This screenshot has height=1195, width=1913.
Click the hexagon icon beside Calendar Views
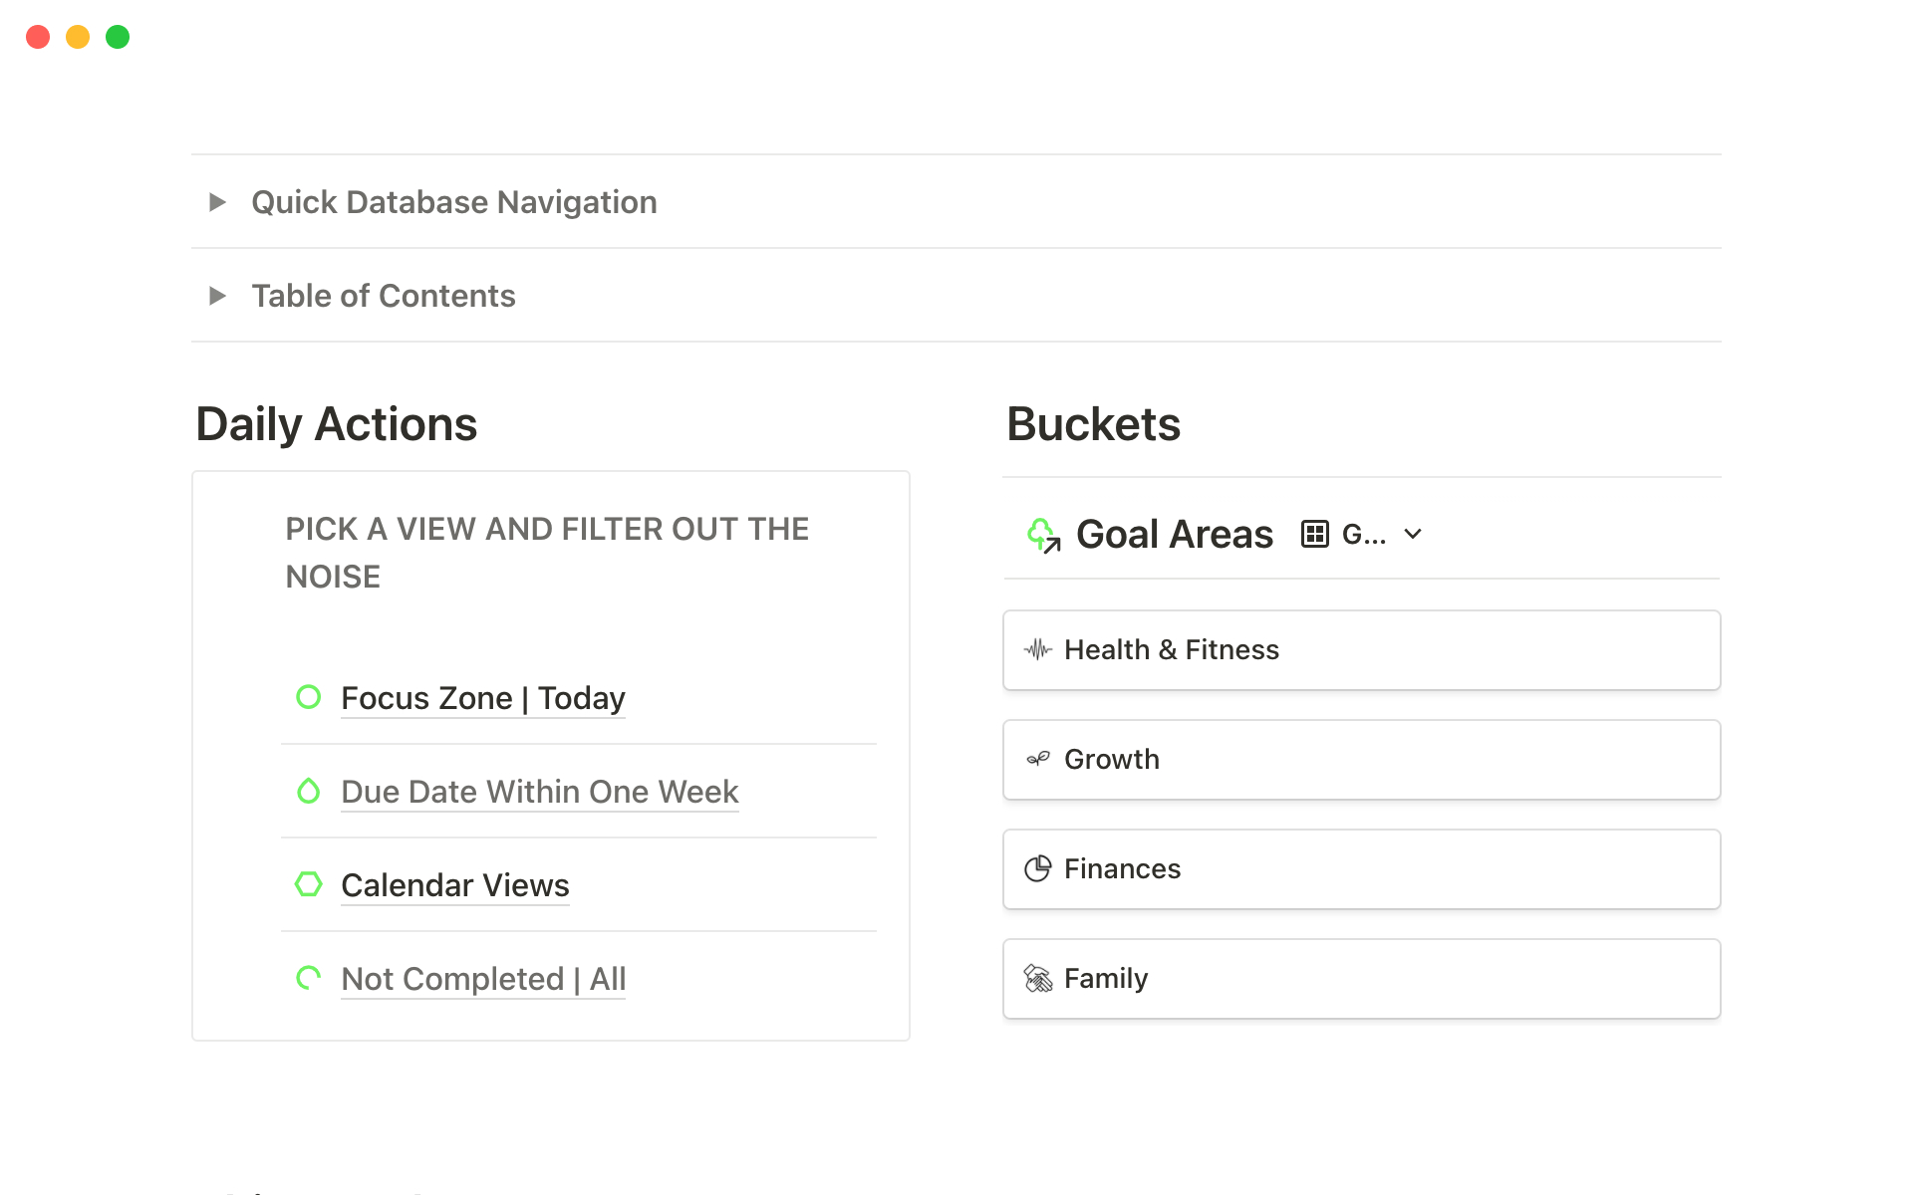(309, 884)
